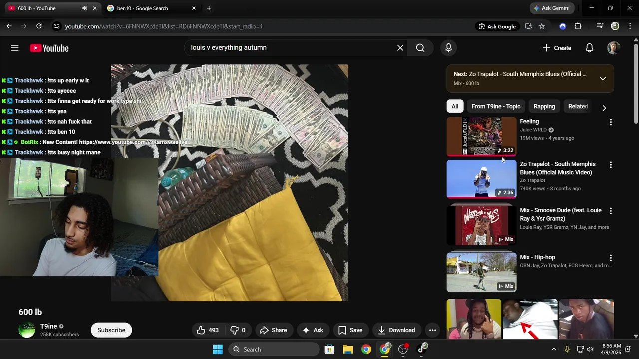Click the T9ine channel name

(48, 326)
